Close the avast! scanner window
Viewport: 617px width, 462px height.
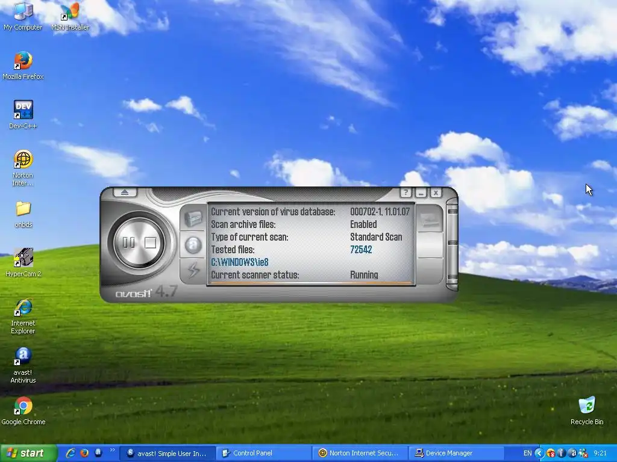(x=436, y=192)
